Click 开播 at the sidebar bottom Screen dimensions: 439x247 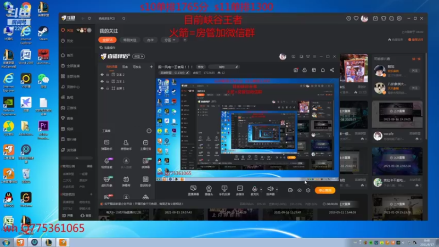tap(68, 216)
